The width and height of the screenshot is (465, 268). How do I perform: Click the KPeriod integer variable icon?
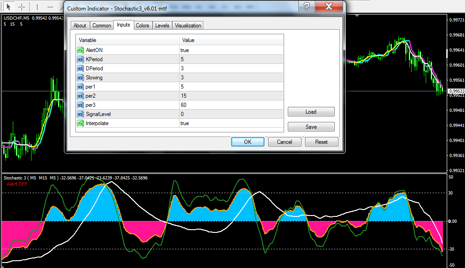pos(80,59)
